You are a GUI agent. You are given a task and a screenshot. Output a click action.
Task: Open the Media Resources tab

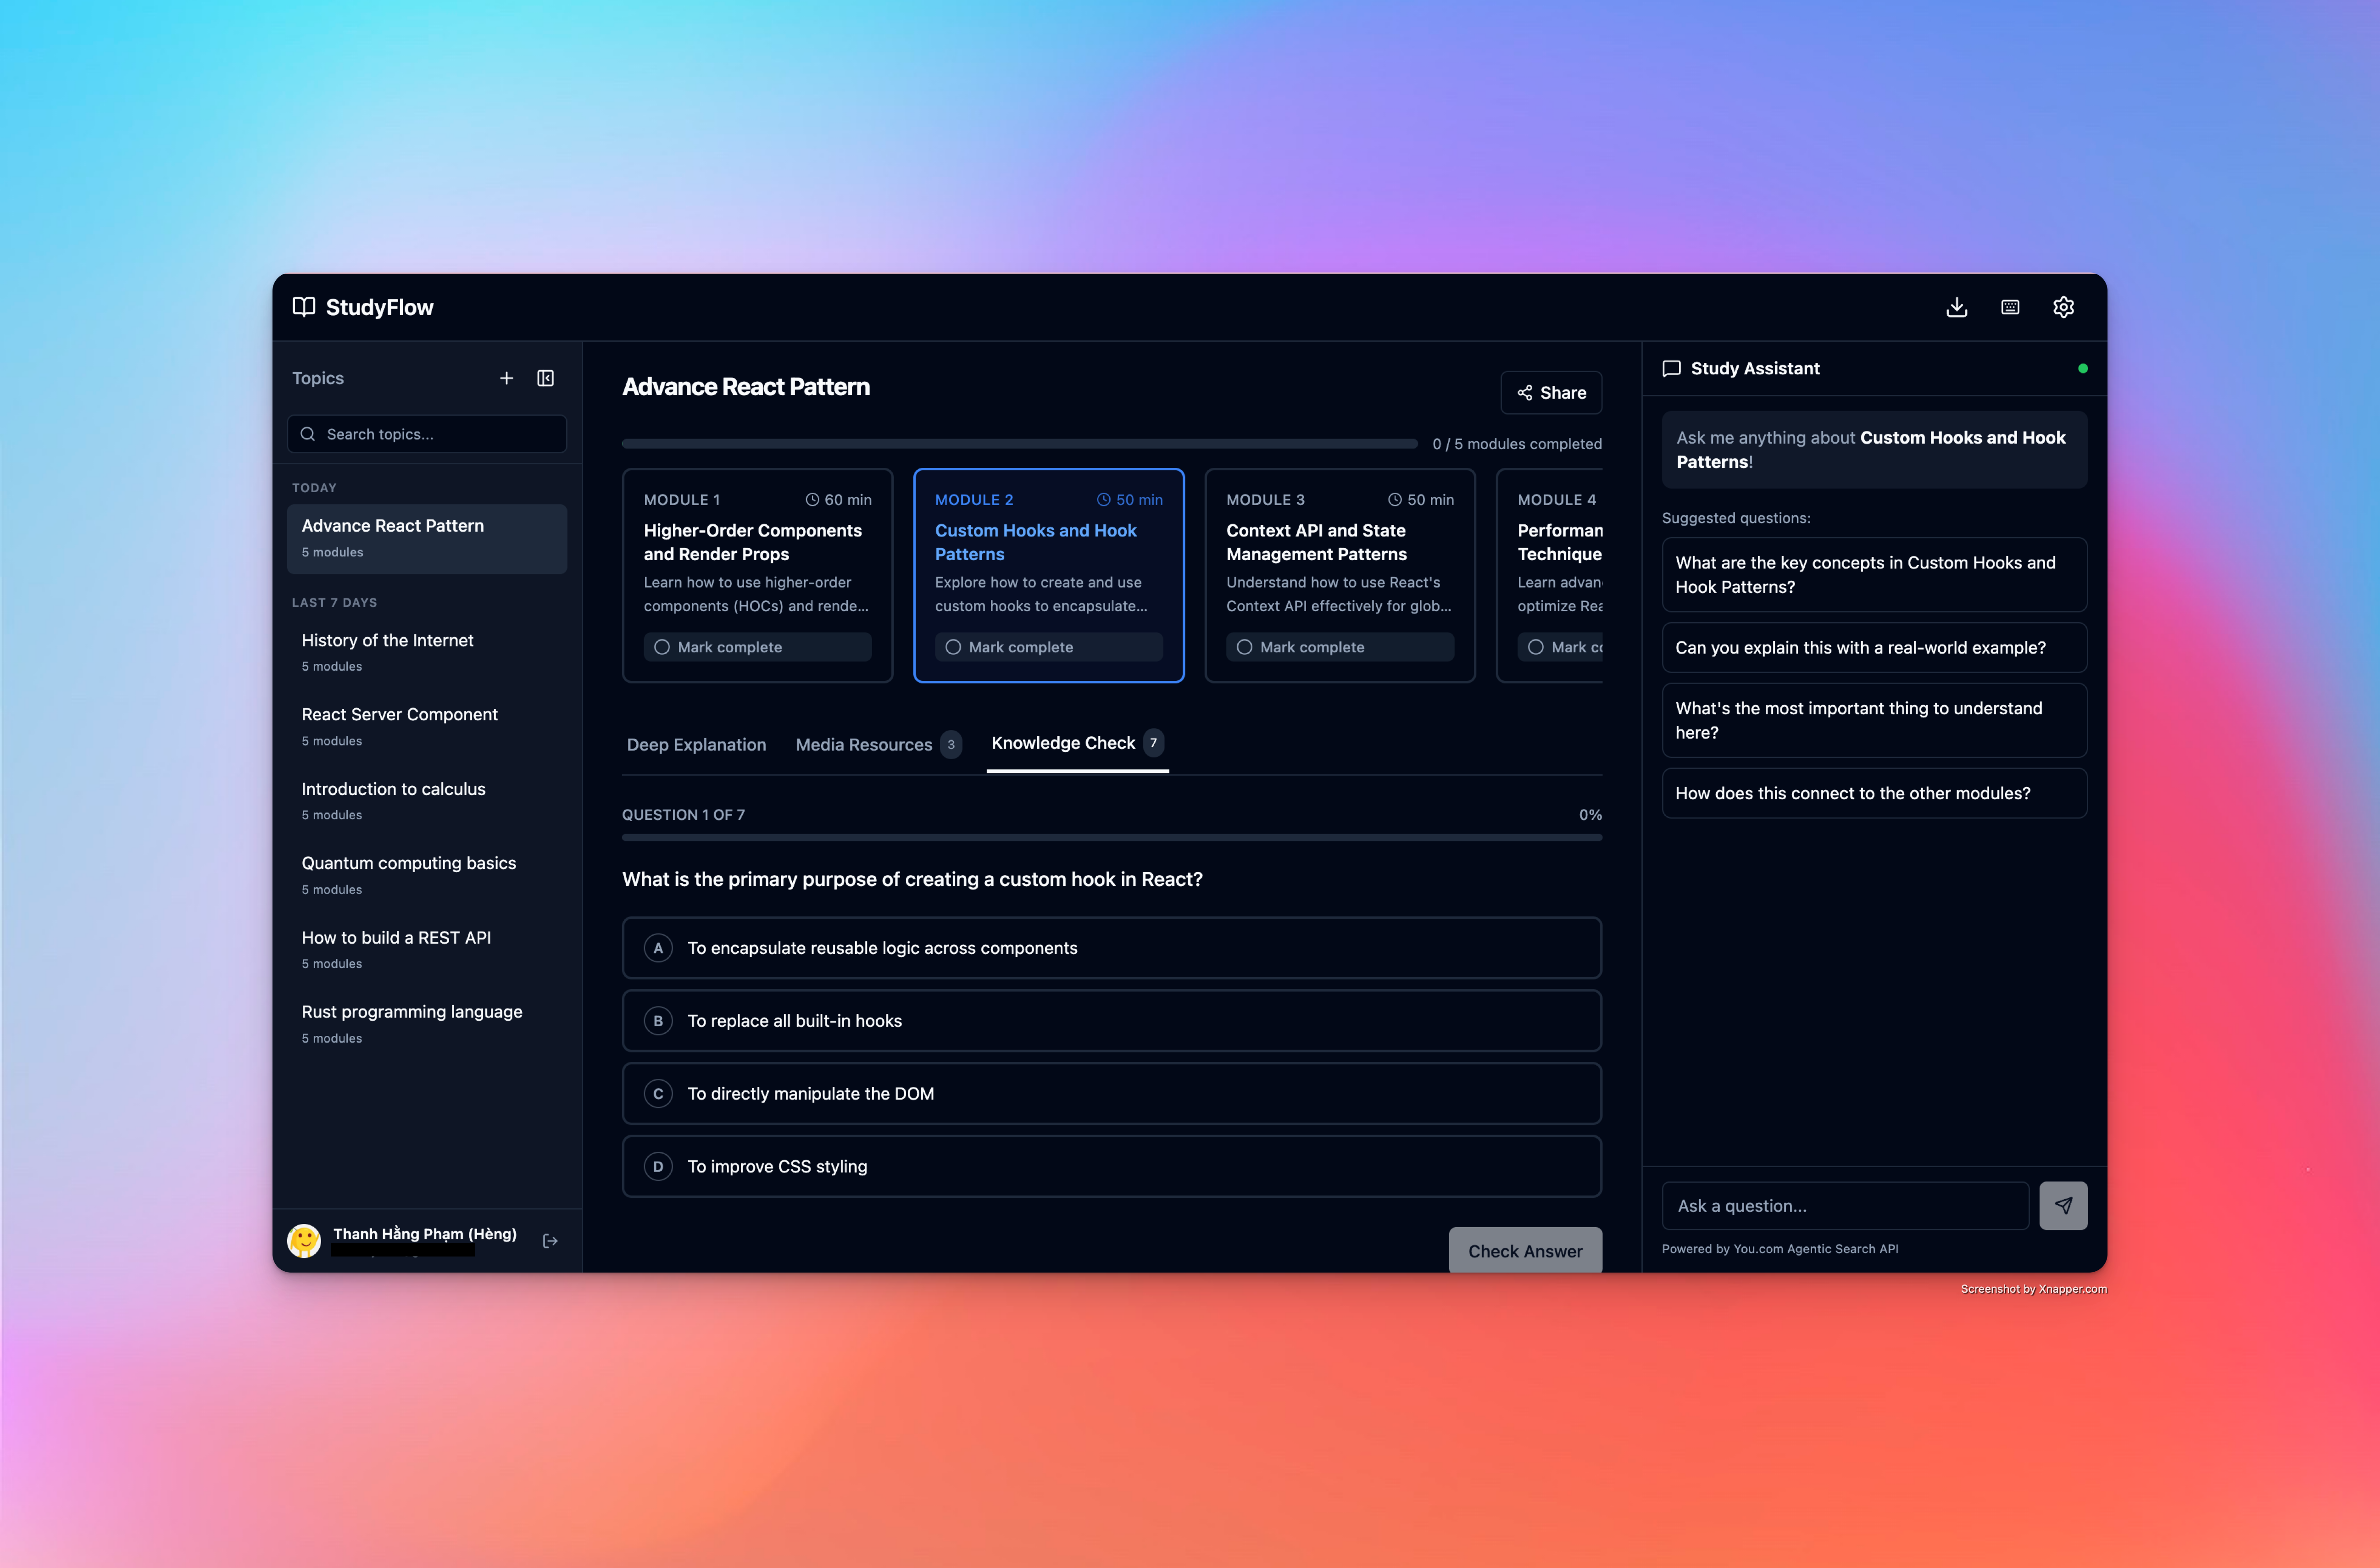[x=877, y=744]
